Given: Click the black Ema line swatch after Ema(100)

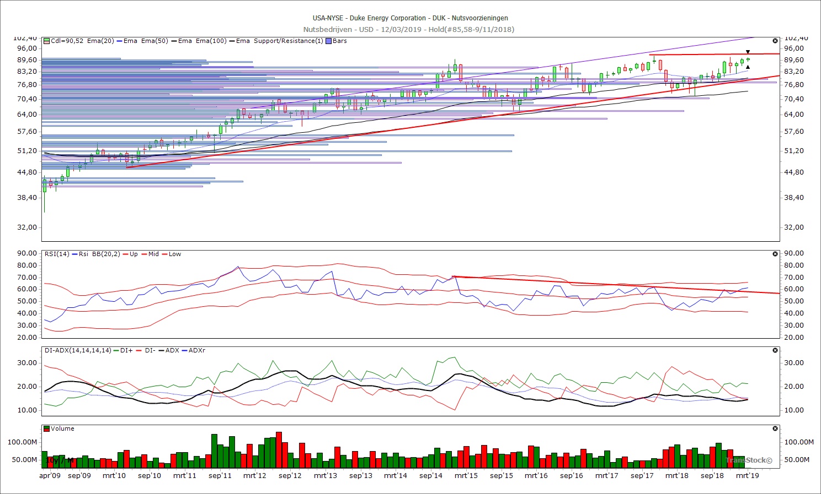Looking at the screenshot, I should [232, 41].
